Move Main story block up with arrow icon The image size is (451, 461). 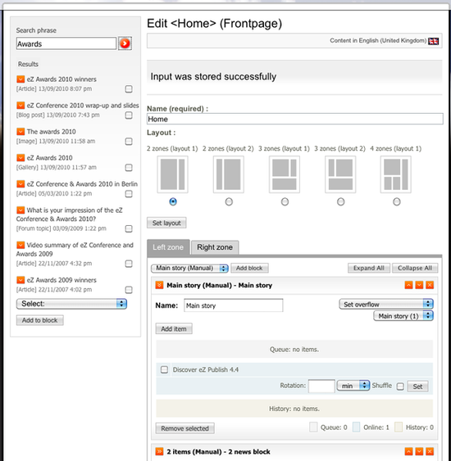point(408,285)
